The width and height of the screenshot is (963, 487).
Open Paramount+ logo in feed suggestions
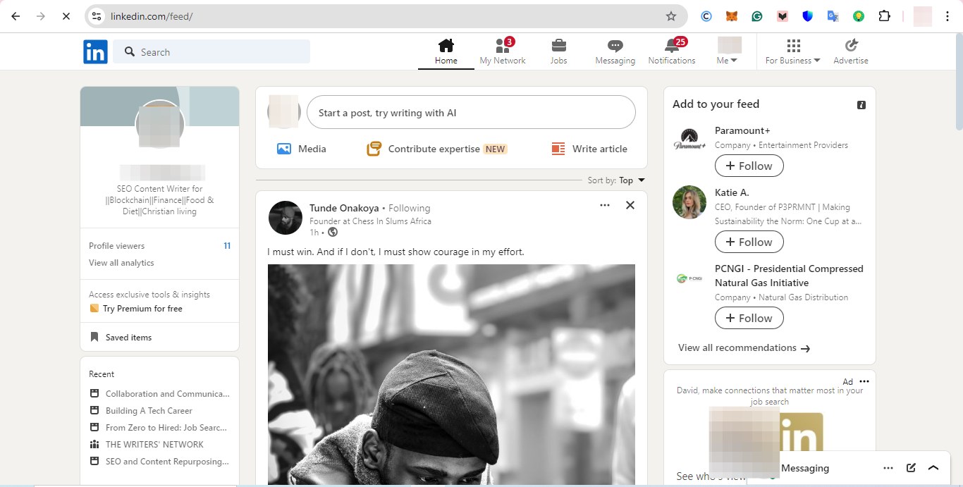pyautogui.click(x=689, y=139)
